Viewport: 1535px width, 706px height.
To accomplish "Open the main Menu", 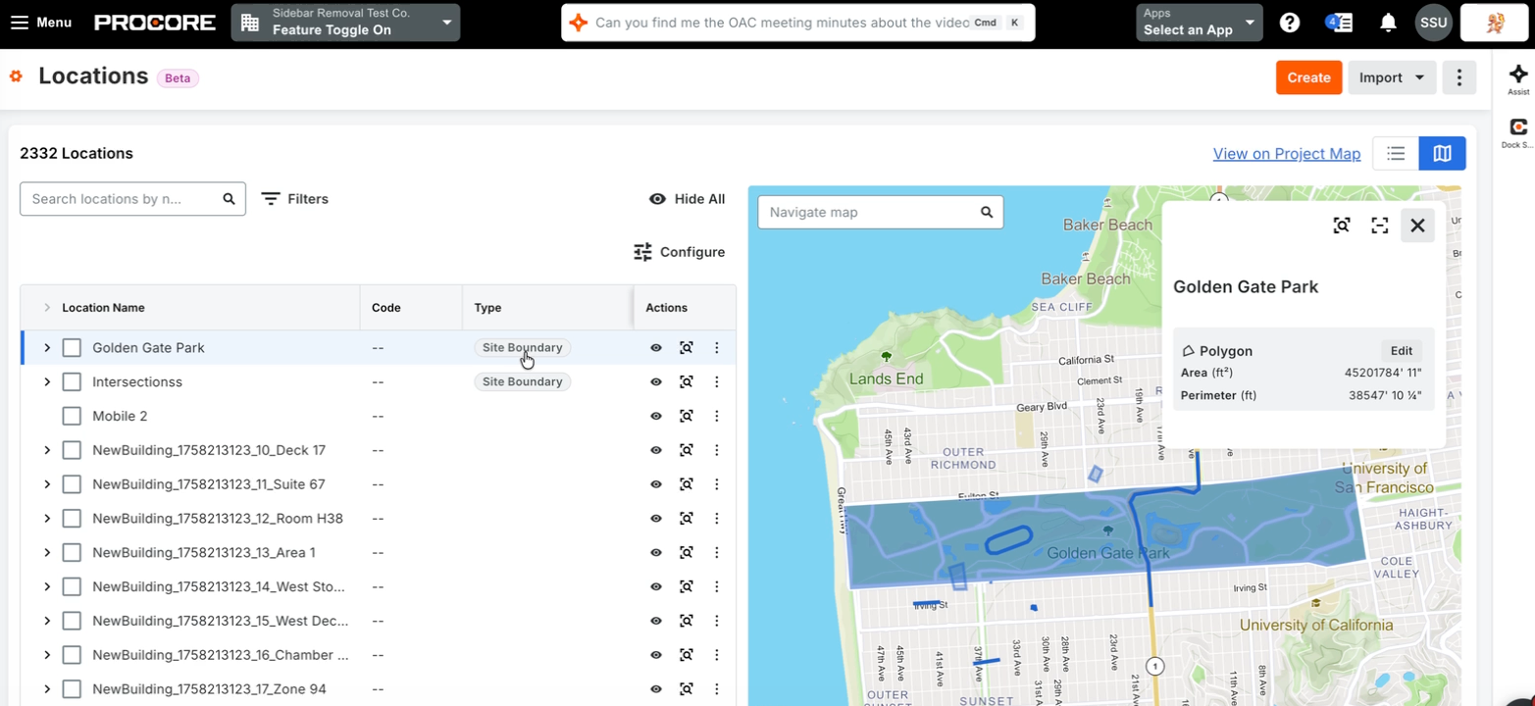I will click(x=40, y=23).
